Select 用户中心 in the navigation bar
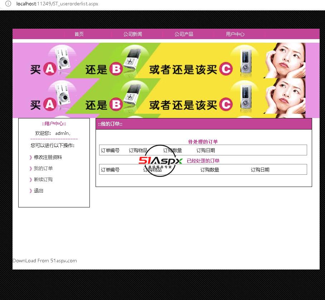Image resolution: width=325 pixels, height=300 pixels. coord(235,34)
